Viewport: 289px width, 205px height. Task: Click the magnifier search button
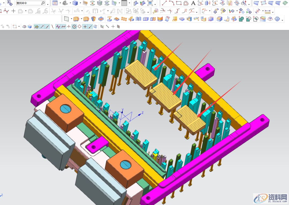coord(43,3)
